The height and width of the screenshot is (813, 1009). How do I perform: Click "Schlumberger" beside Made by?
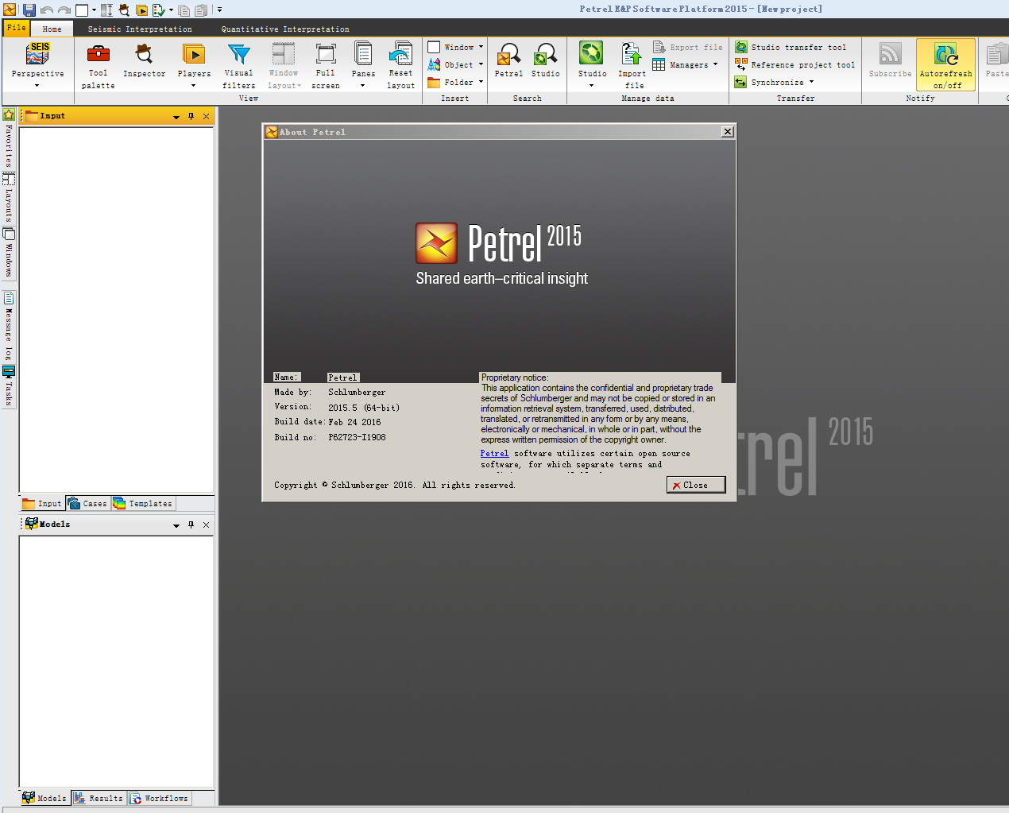pyautogui.click(x=357, y=393)
